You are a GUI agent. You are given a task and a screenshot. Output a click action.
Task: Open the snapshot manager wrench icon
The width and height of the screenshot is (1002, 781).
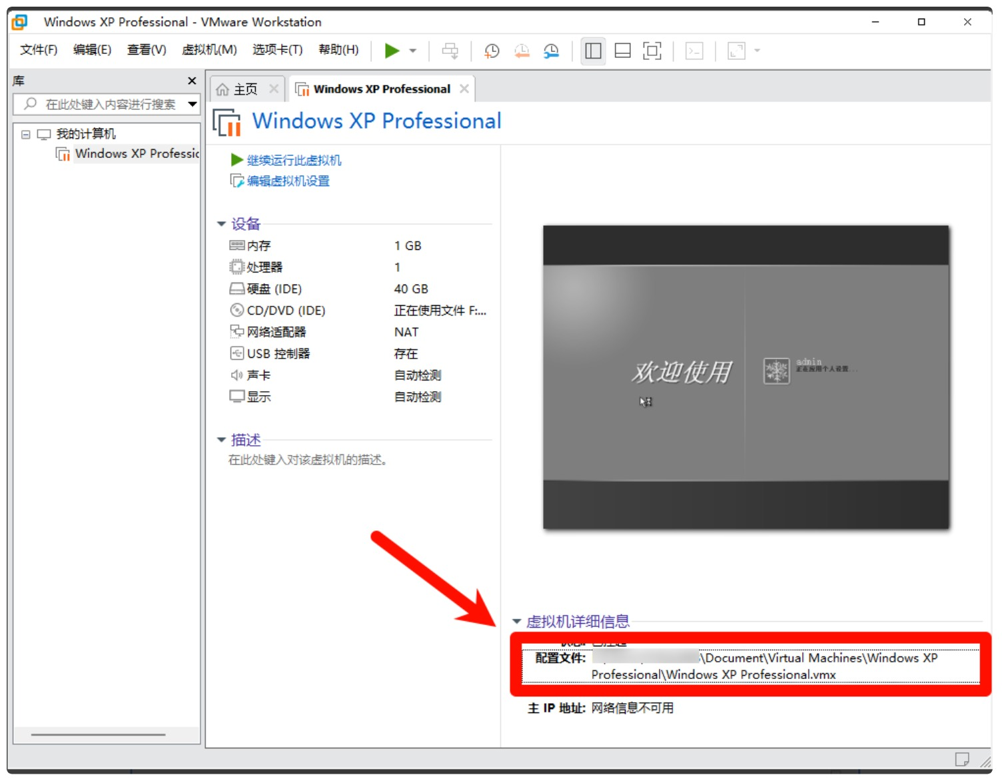tap(551, 51)
